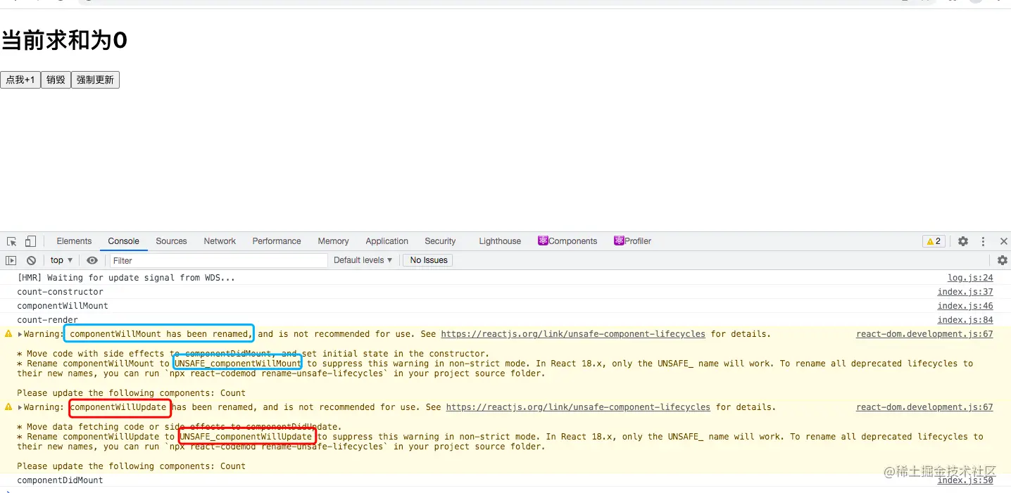The width and height of the screenshot is (1011, 493).
Task: Open the index.js:84 source link
Action: point(965,320)
